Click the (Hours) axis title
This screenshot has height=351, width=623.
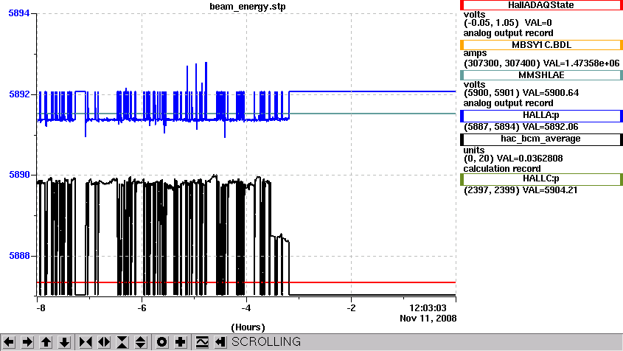[x=248, y=327]
